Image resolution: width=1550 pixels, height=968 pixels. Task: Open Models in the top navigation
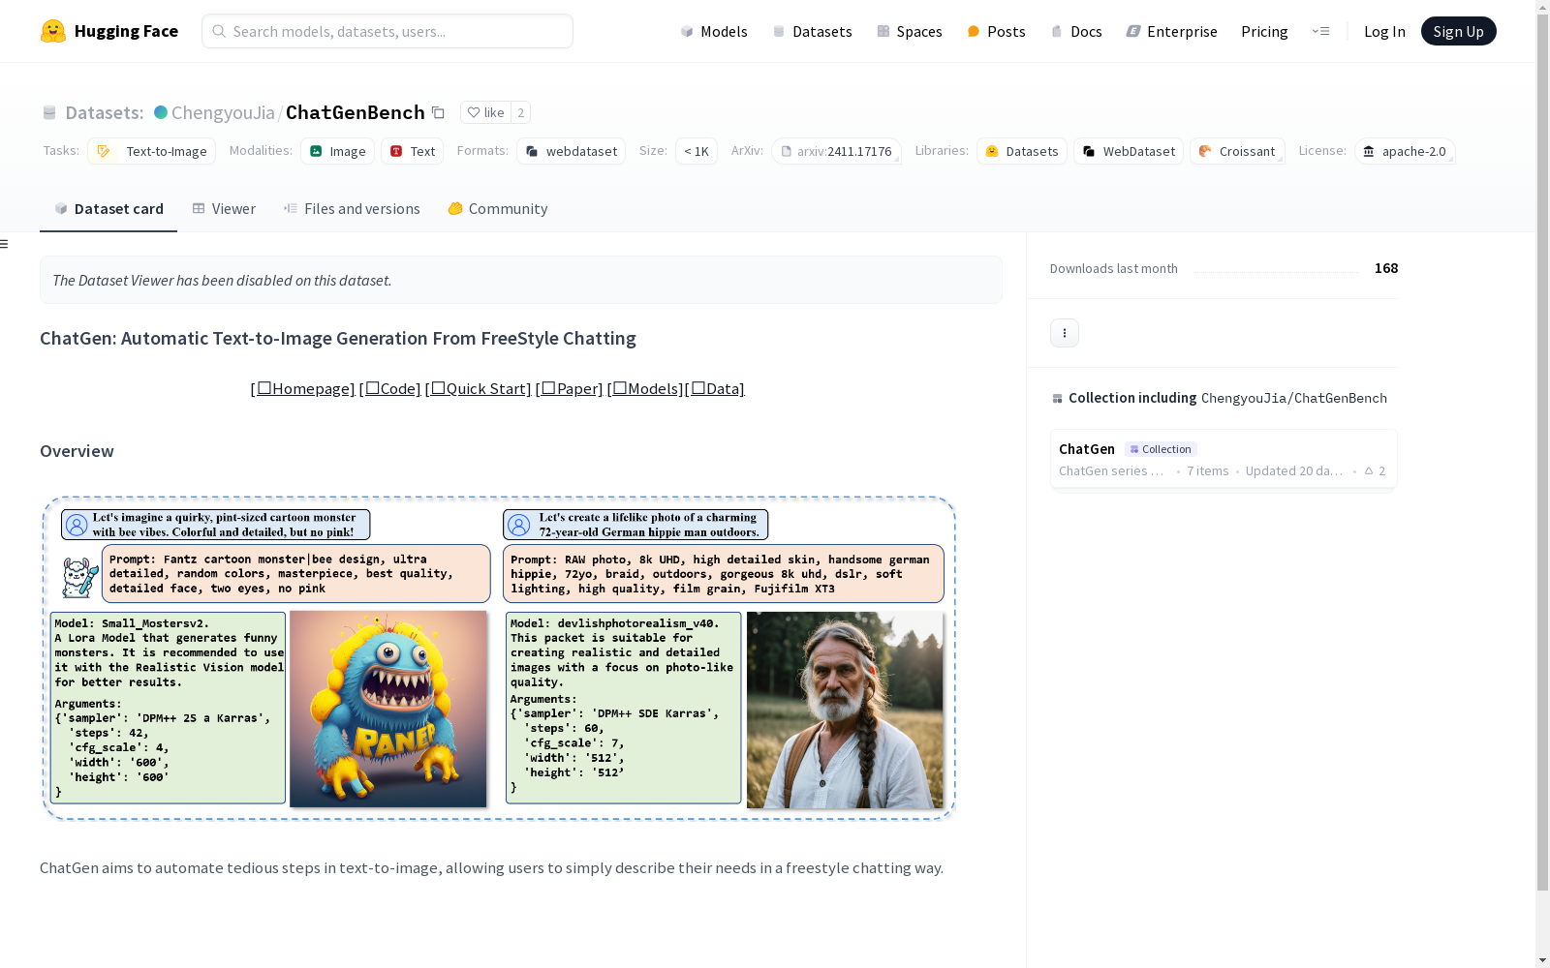click(714, 31)
